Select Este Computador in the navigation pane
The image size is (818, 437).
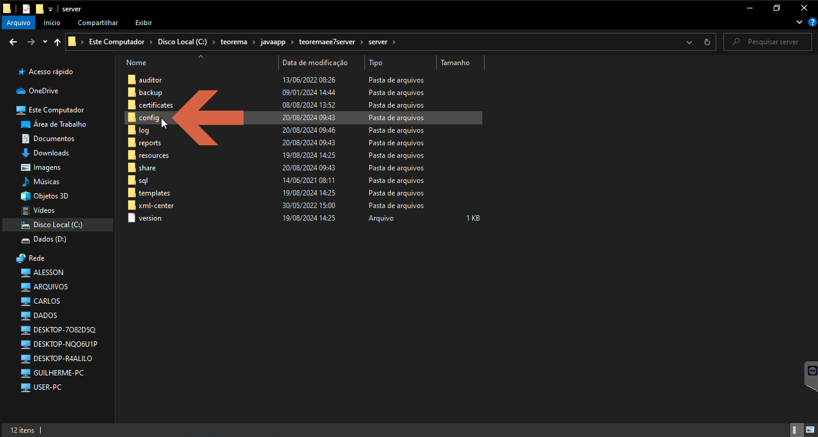point(56,110)
